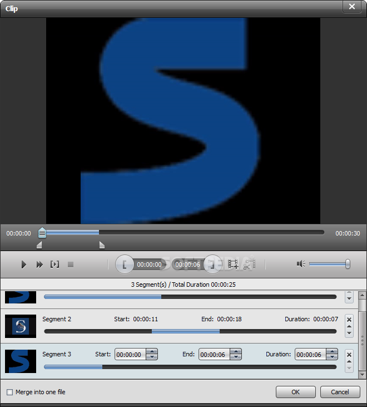Select the Segment 2 label
This screenshot has height=407, width=367.
click(57, 319)
